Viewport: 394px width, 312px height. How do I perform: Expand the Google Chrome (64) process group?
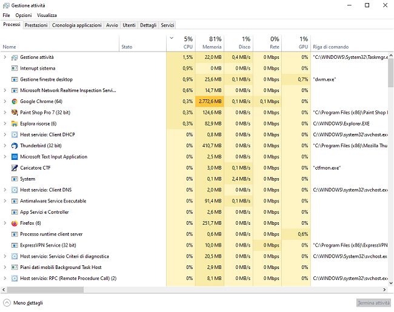tap(5, 102)
